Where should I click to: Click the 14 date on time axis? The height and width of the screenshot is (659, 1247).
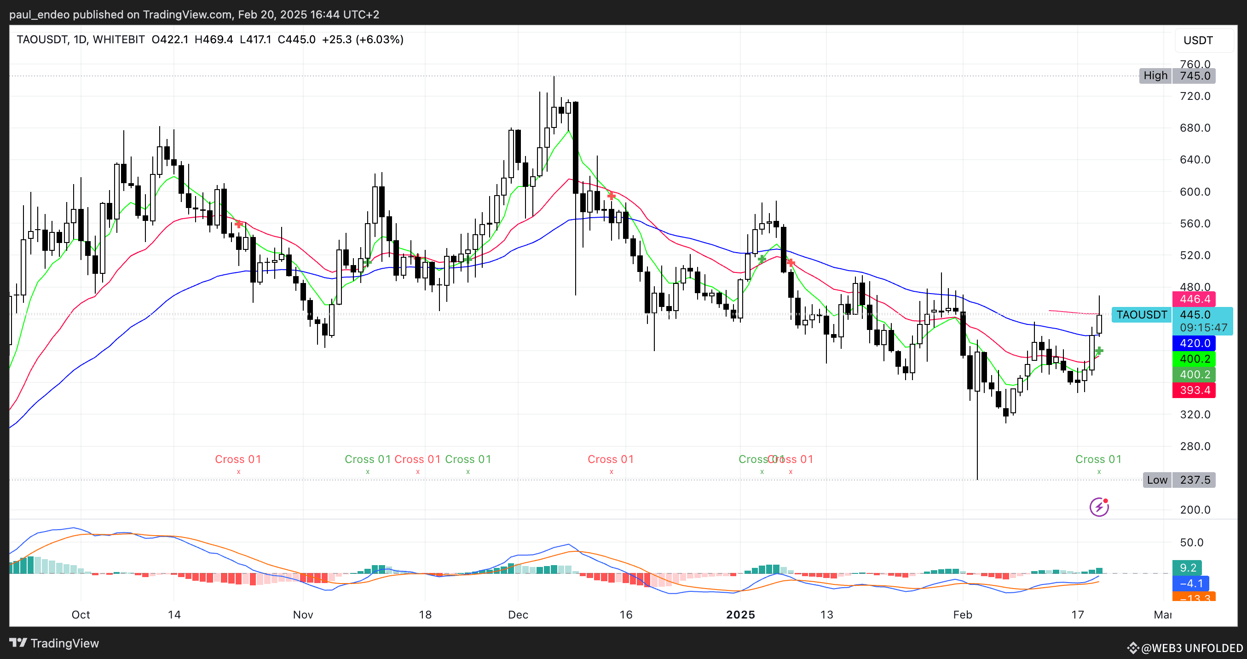tap(174, 614)
